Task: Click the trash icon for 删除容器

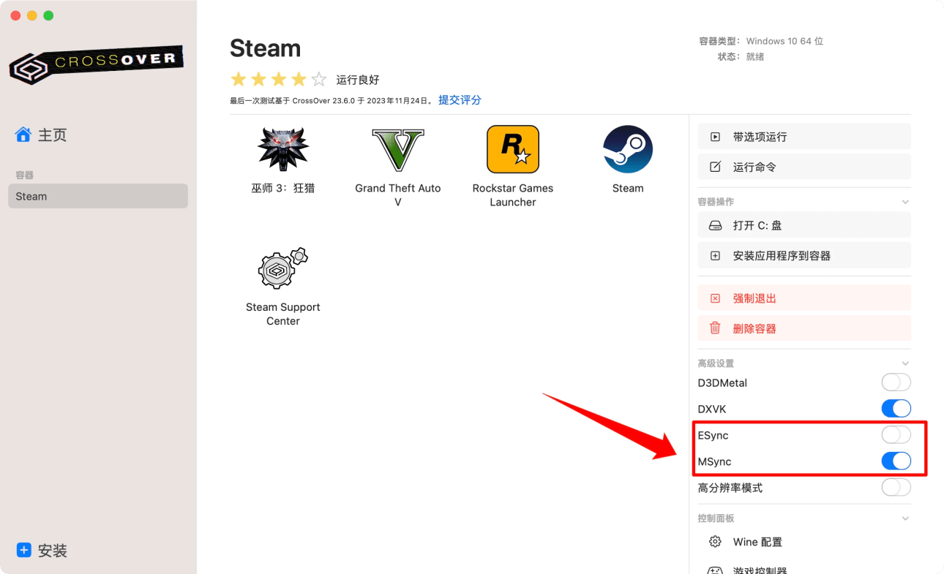Action: tap(715, 328)
